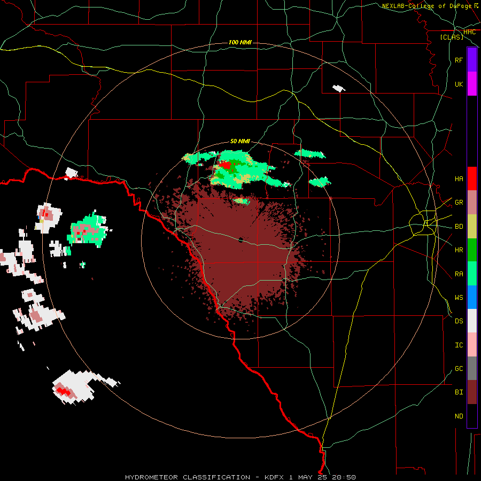
Task: Pick the HR dark green legend swatch
Action: tap(472, 250)
